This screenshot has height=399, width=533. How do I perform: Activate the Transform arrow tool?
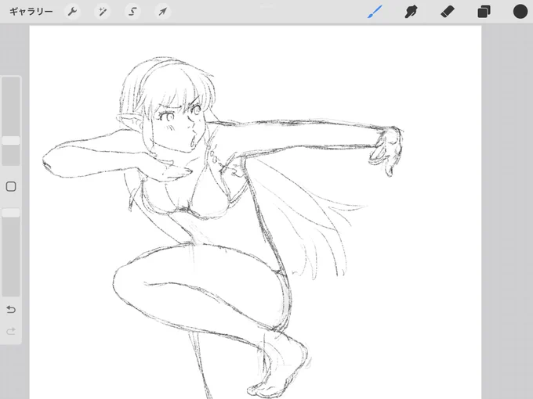pos(162,12)
